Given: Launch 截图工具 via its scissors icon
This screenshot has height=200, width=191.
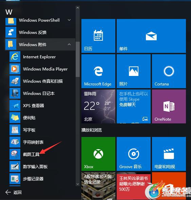Looking at the screenshot, I should point(15,154).
